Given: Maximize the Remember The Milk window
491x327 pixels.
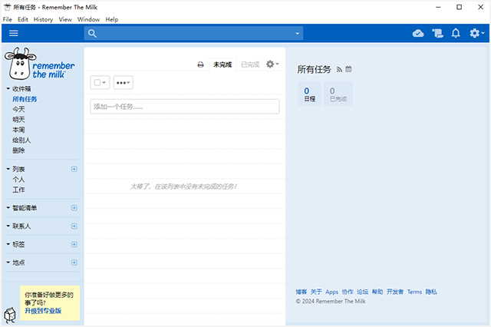Looking at the screenshot, I should pyautogui.click(x=459, y=7).
